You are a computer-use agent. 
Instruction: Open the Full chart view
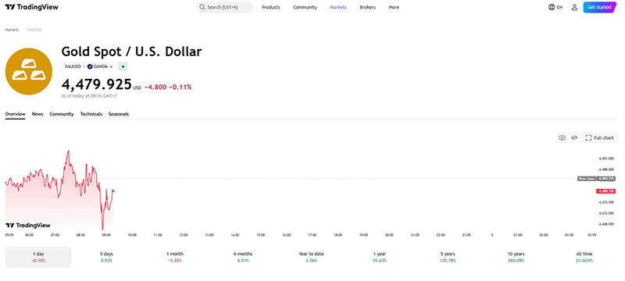600,137
